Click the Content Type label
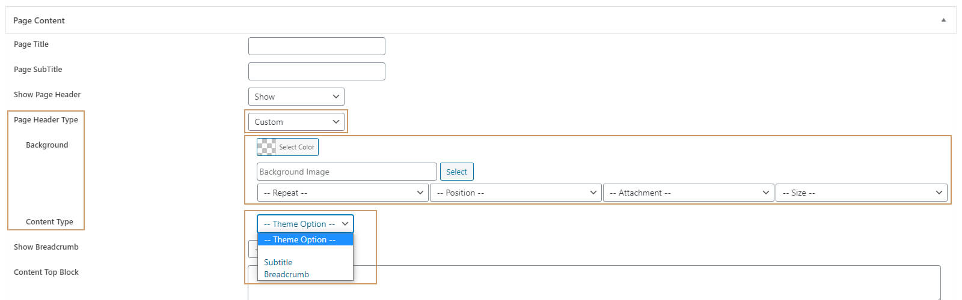This screenshot has width=962, height=300. [x=49, y=222]
